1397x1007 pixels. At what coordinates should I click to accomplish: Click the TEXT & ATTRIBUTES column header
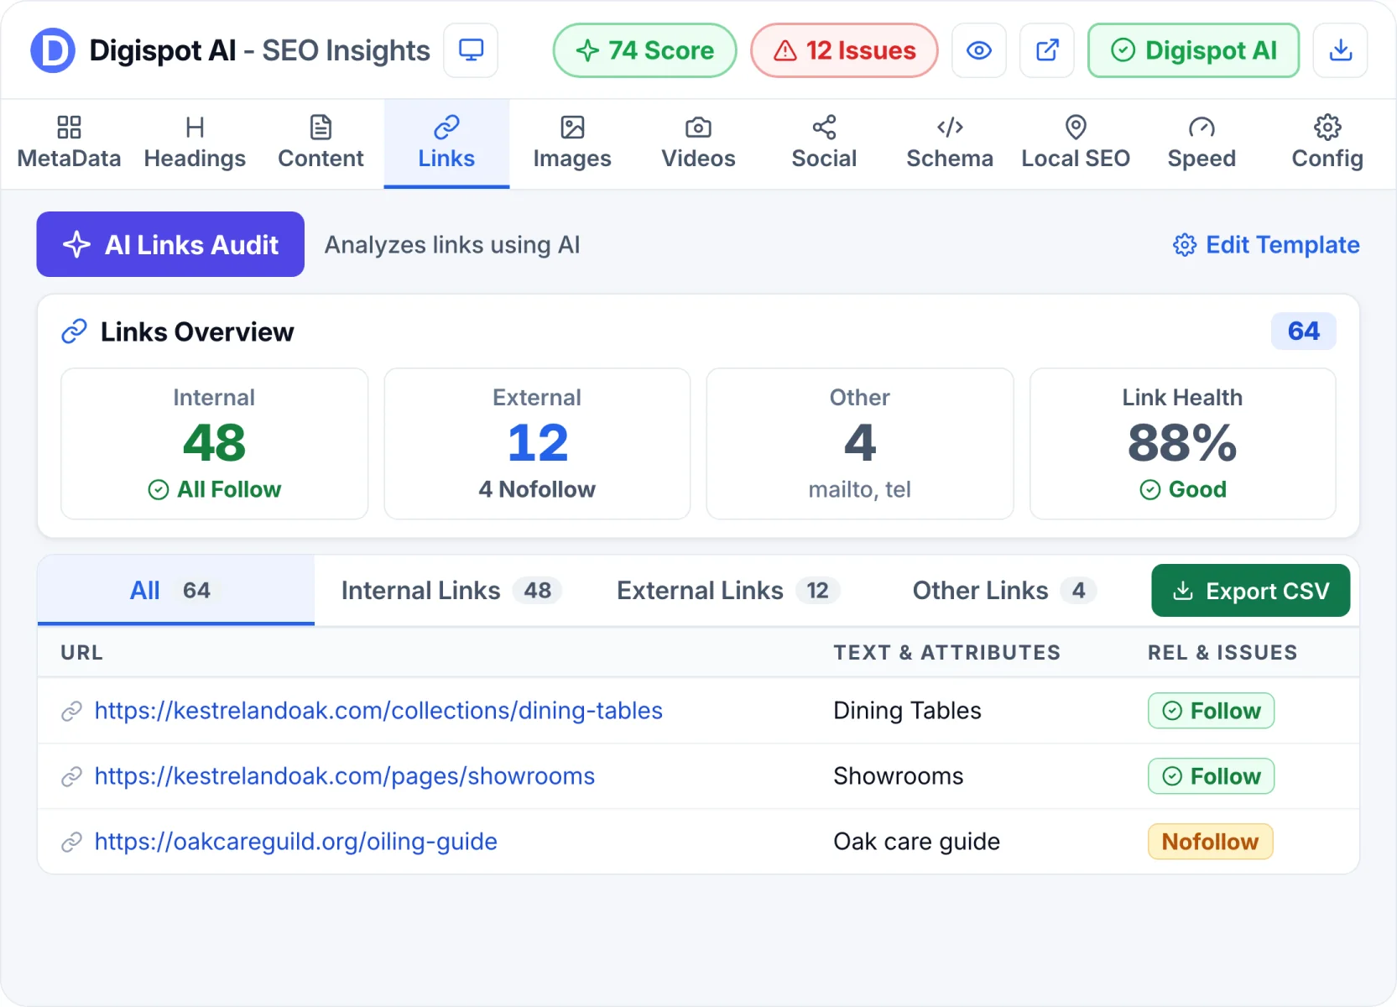pos(947,653)
